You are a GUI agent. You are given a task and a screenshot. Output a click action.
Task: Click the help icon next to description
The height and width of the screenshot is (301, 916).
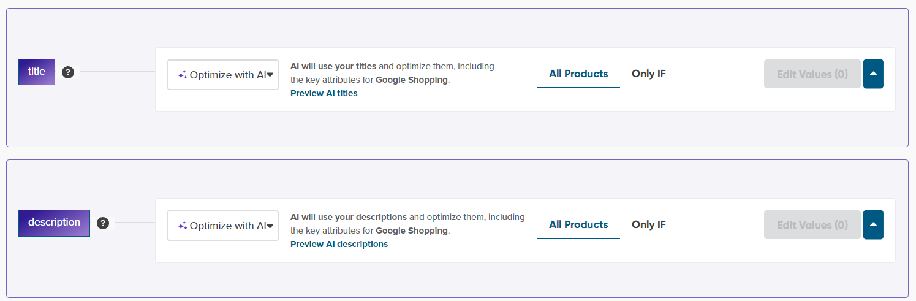click(x=103, y=223)
